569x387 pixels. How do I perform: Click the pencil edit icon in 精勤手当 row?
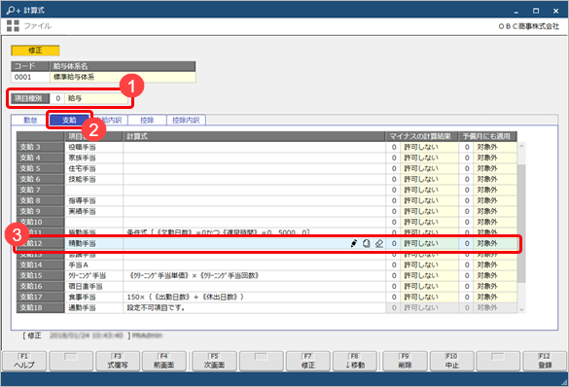tap(354, 243)
